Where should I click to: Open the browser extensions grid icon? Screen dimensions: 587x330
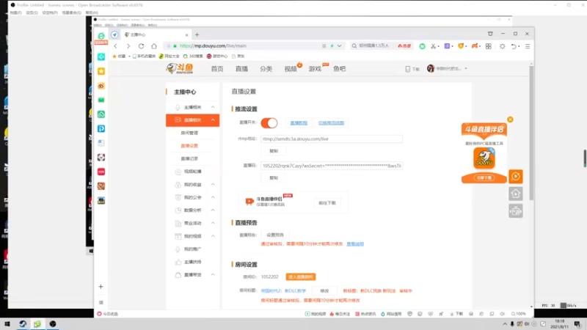pyautogui.click(x=488, y=46)
